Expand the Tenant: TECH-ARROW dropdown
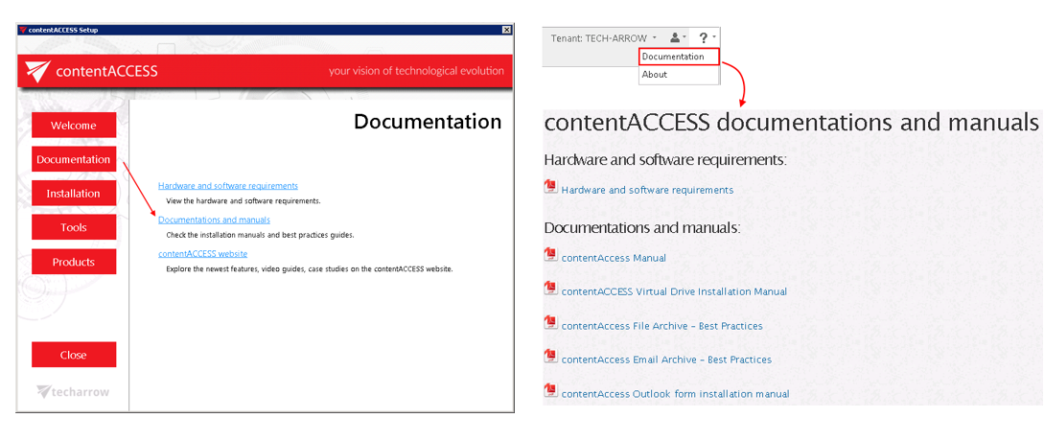The image size is (1044, 441). point(603,38)
